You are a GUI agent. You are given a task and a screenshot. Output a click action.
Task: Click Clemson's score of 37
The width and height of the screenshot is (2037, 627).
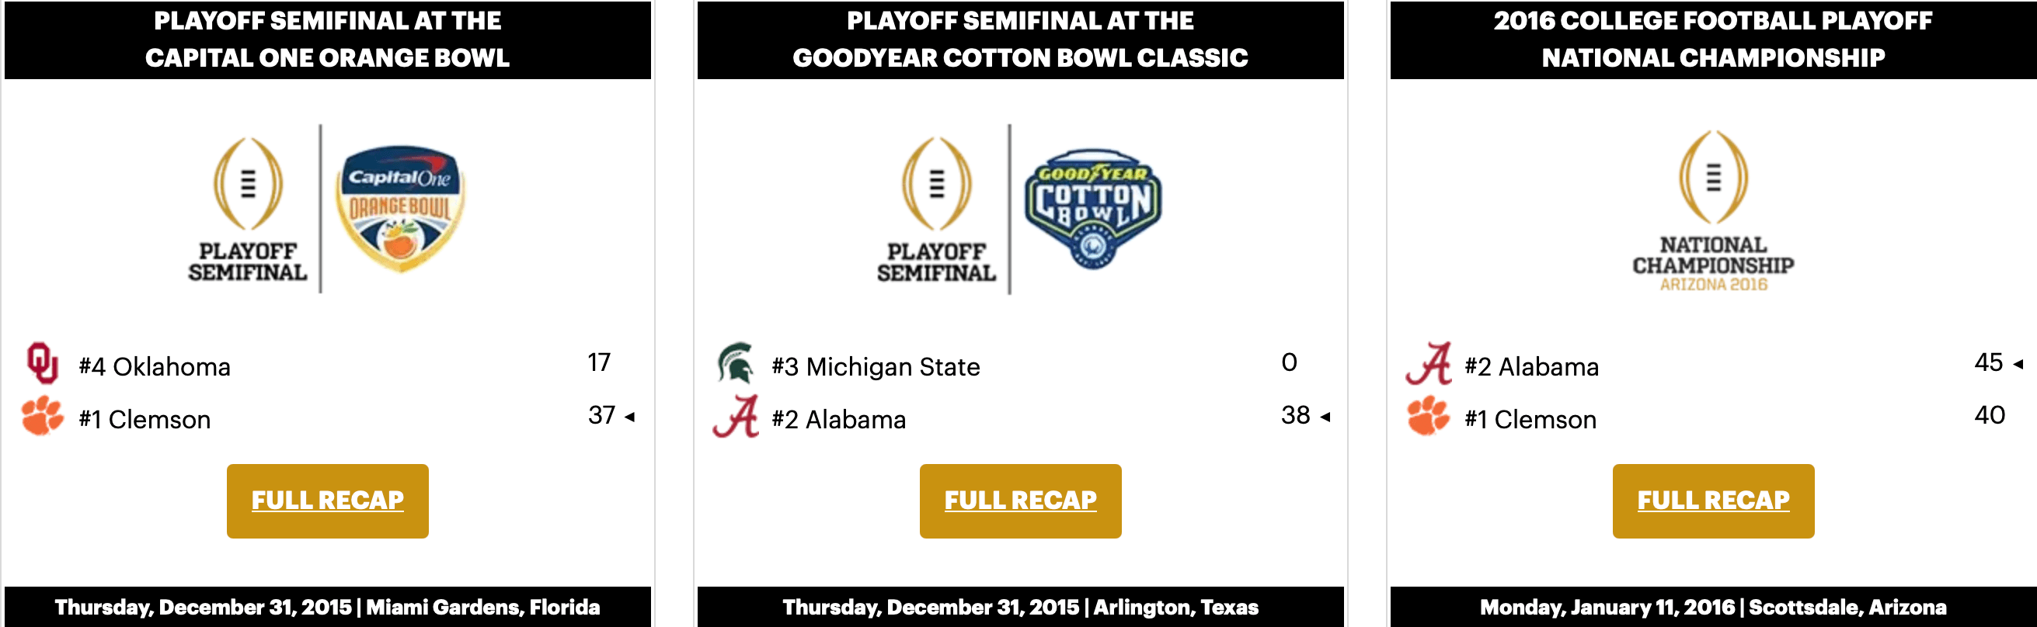[x=601, y=415]
